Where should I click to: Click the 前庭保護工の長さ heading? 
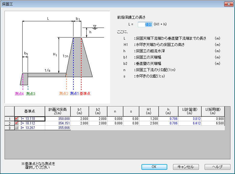131,17
